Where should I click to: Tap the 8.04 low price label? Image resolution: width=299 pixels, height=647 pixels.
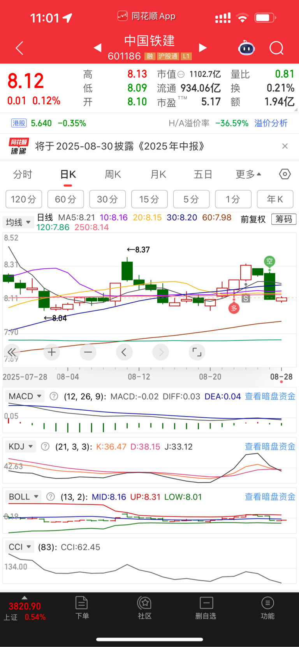click(55, 318)
